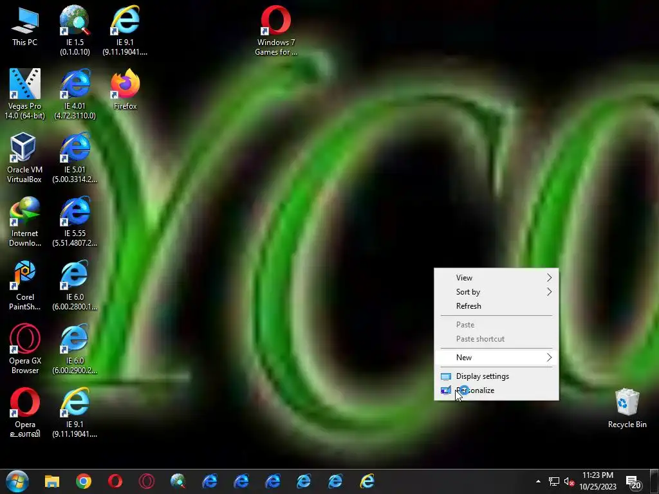Screen dimensions: 659x494
Task: Select the Vegas Pro 14.0 shortcut
Action: coord(25,95)
